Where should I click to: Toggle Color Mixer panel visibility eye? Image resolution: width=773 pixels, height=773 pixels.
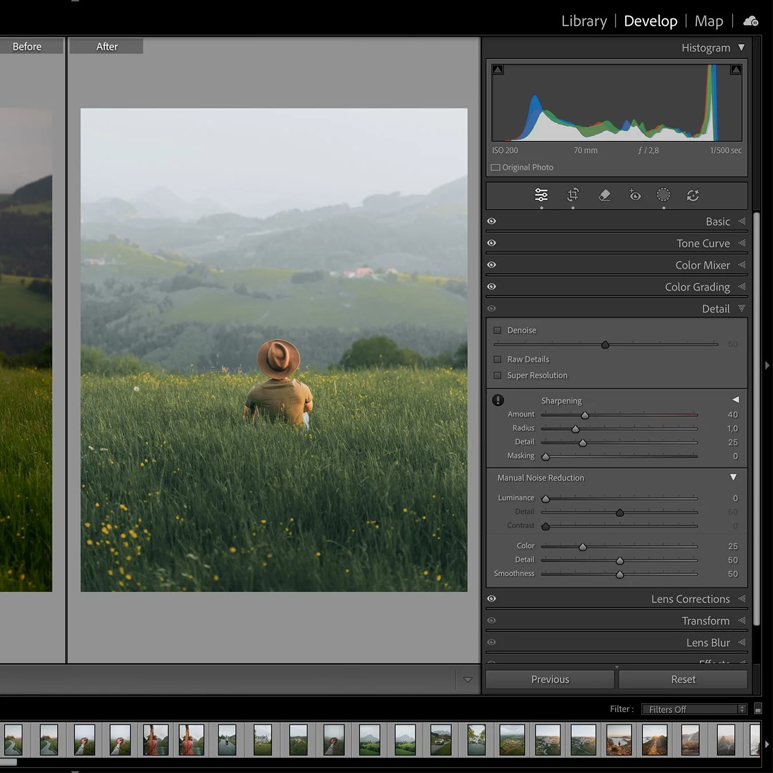click(x=491, y=265)
